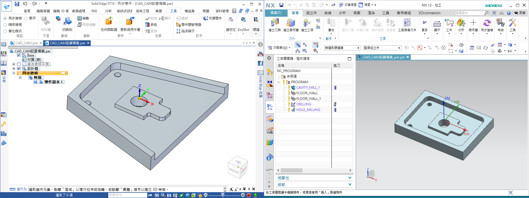The height and width of the screenshot is (198, 529).
Task: Open 工廠現場文件 in NX ribbon
Action: (407, 25)
